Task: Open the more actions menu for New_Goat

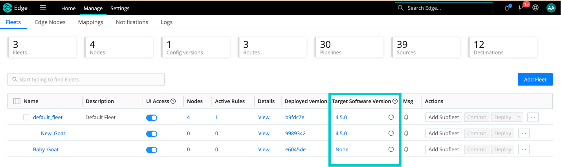Action: 524,133
